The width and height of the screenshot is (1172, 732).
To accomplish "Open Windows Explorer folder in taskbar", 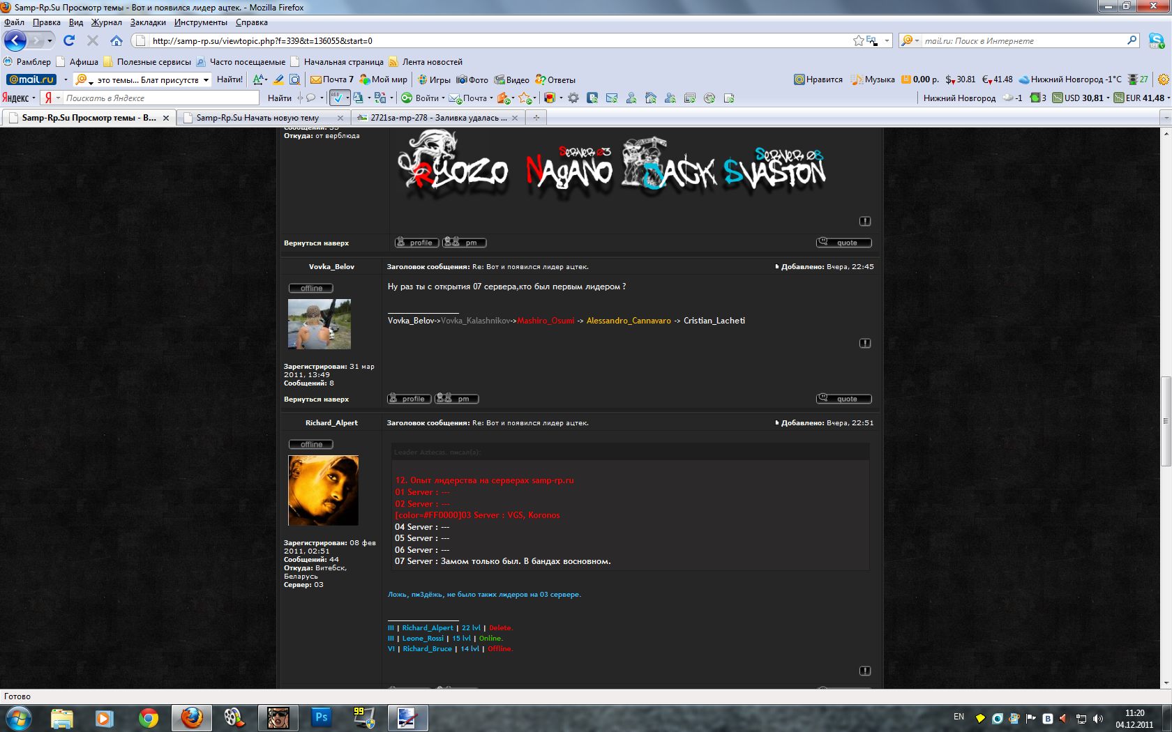I will point(61,718).
